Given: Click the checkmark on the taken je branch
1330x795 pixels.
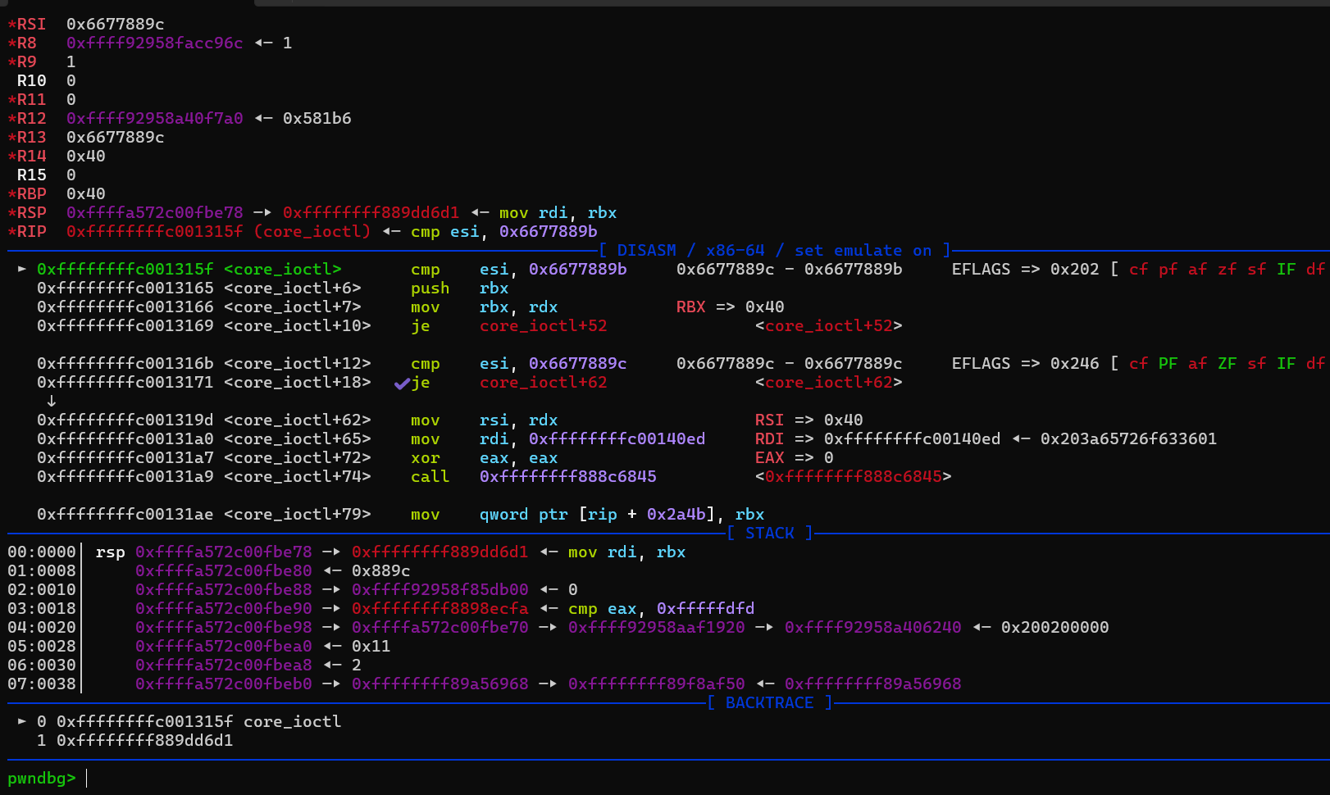Looking at the screenshot, I should pos(401,382).
